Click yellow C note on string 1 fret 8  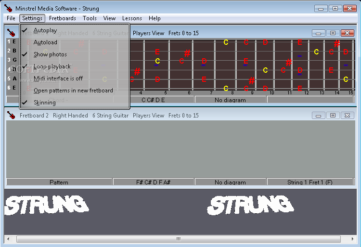coord(226,42)
